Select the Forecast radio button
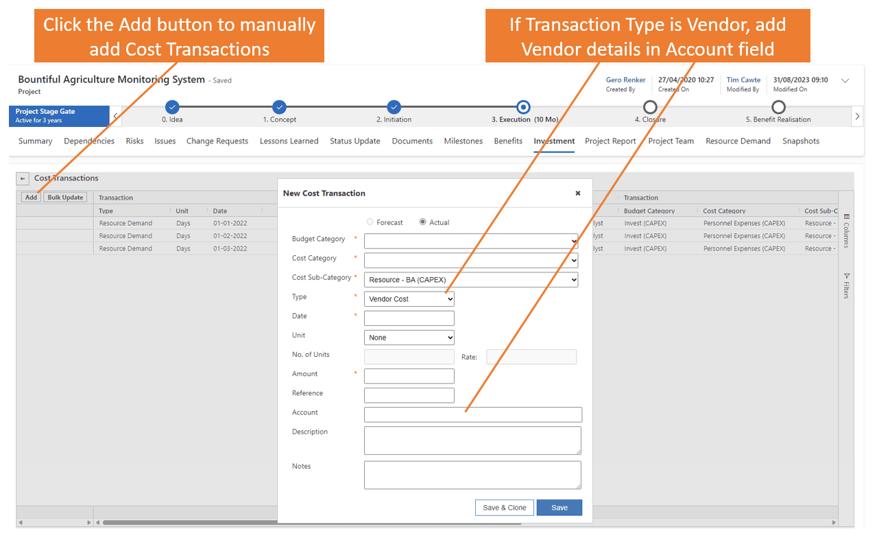The height and width of the screenshot is (540, 879). pos(370,222)
